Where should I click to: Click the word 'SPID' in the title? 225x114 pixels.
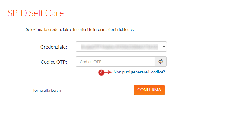click(17, 13)
